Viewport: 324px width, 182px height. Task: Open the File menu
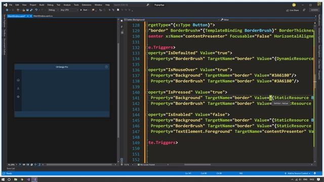click(11, 5)
